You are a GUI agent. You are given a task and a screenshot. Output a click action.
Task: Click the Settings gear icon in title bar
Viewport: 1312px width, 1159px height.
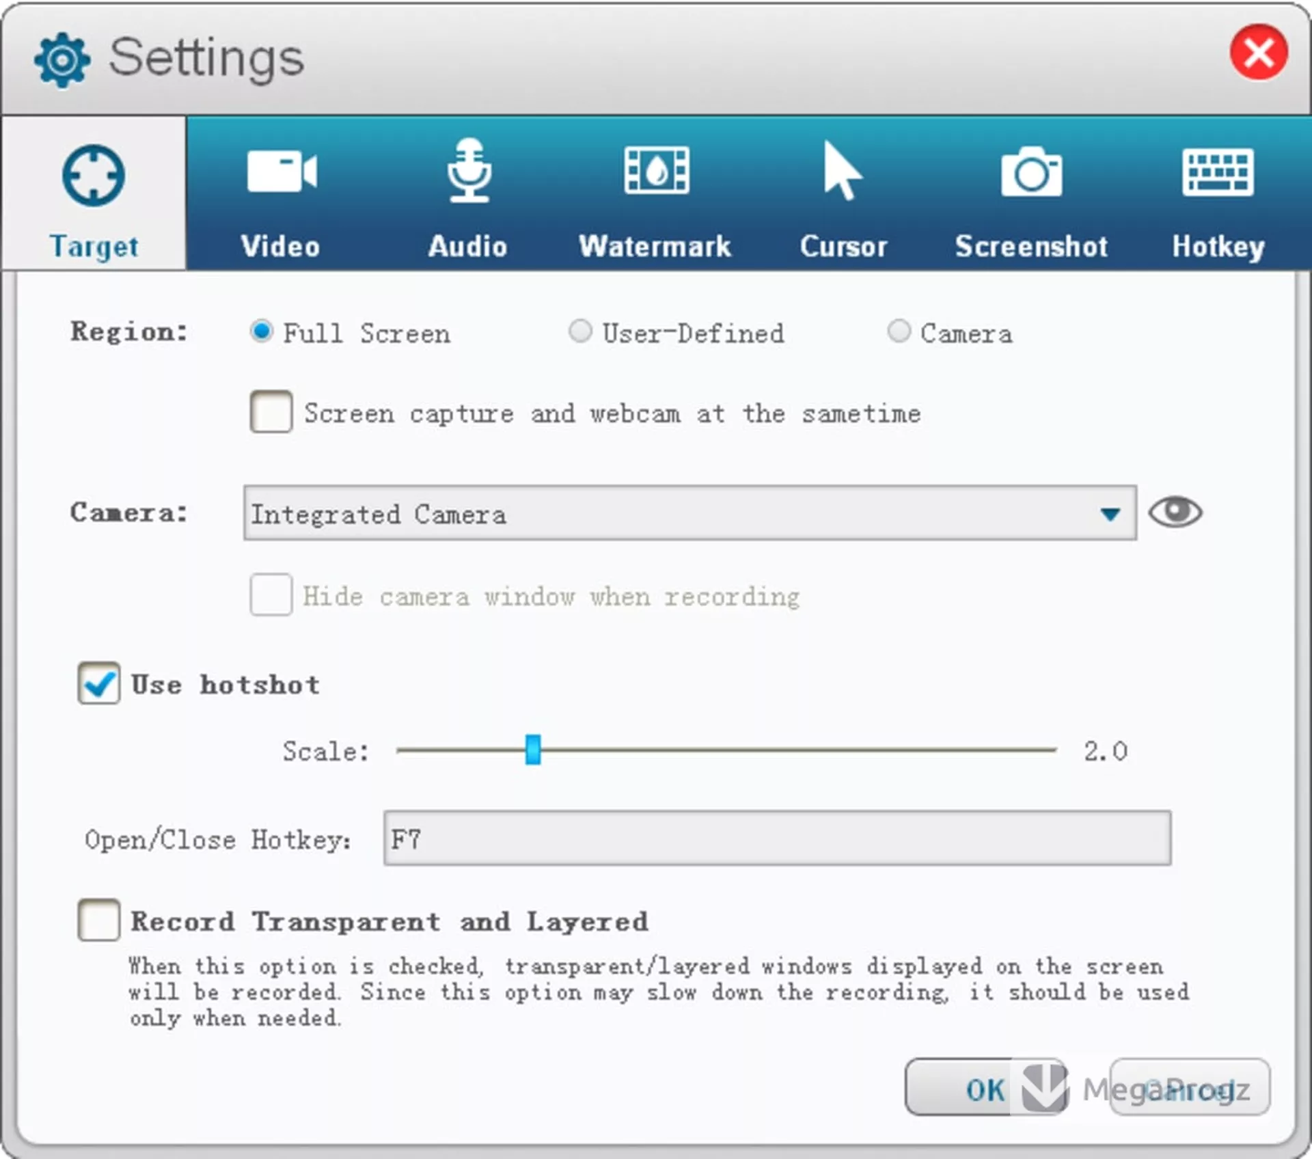[62, 61]
